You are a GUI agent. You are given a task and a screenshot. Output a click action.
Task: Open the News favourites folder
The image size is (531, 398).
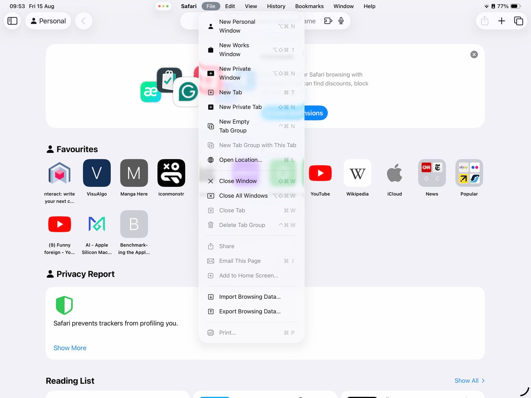coord(432,173)
